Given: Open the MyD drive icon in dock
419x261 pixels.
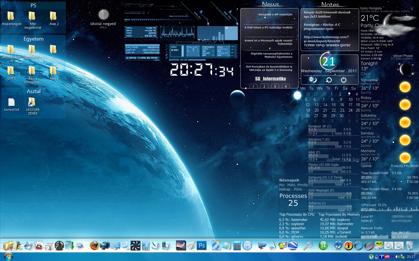Looking at the screenshot, I should click(379, 246).
